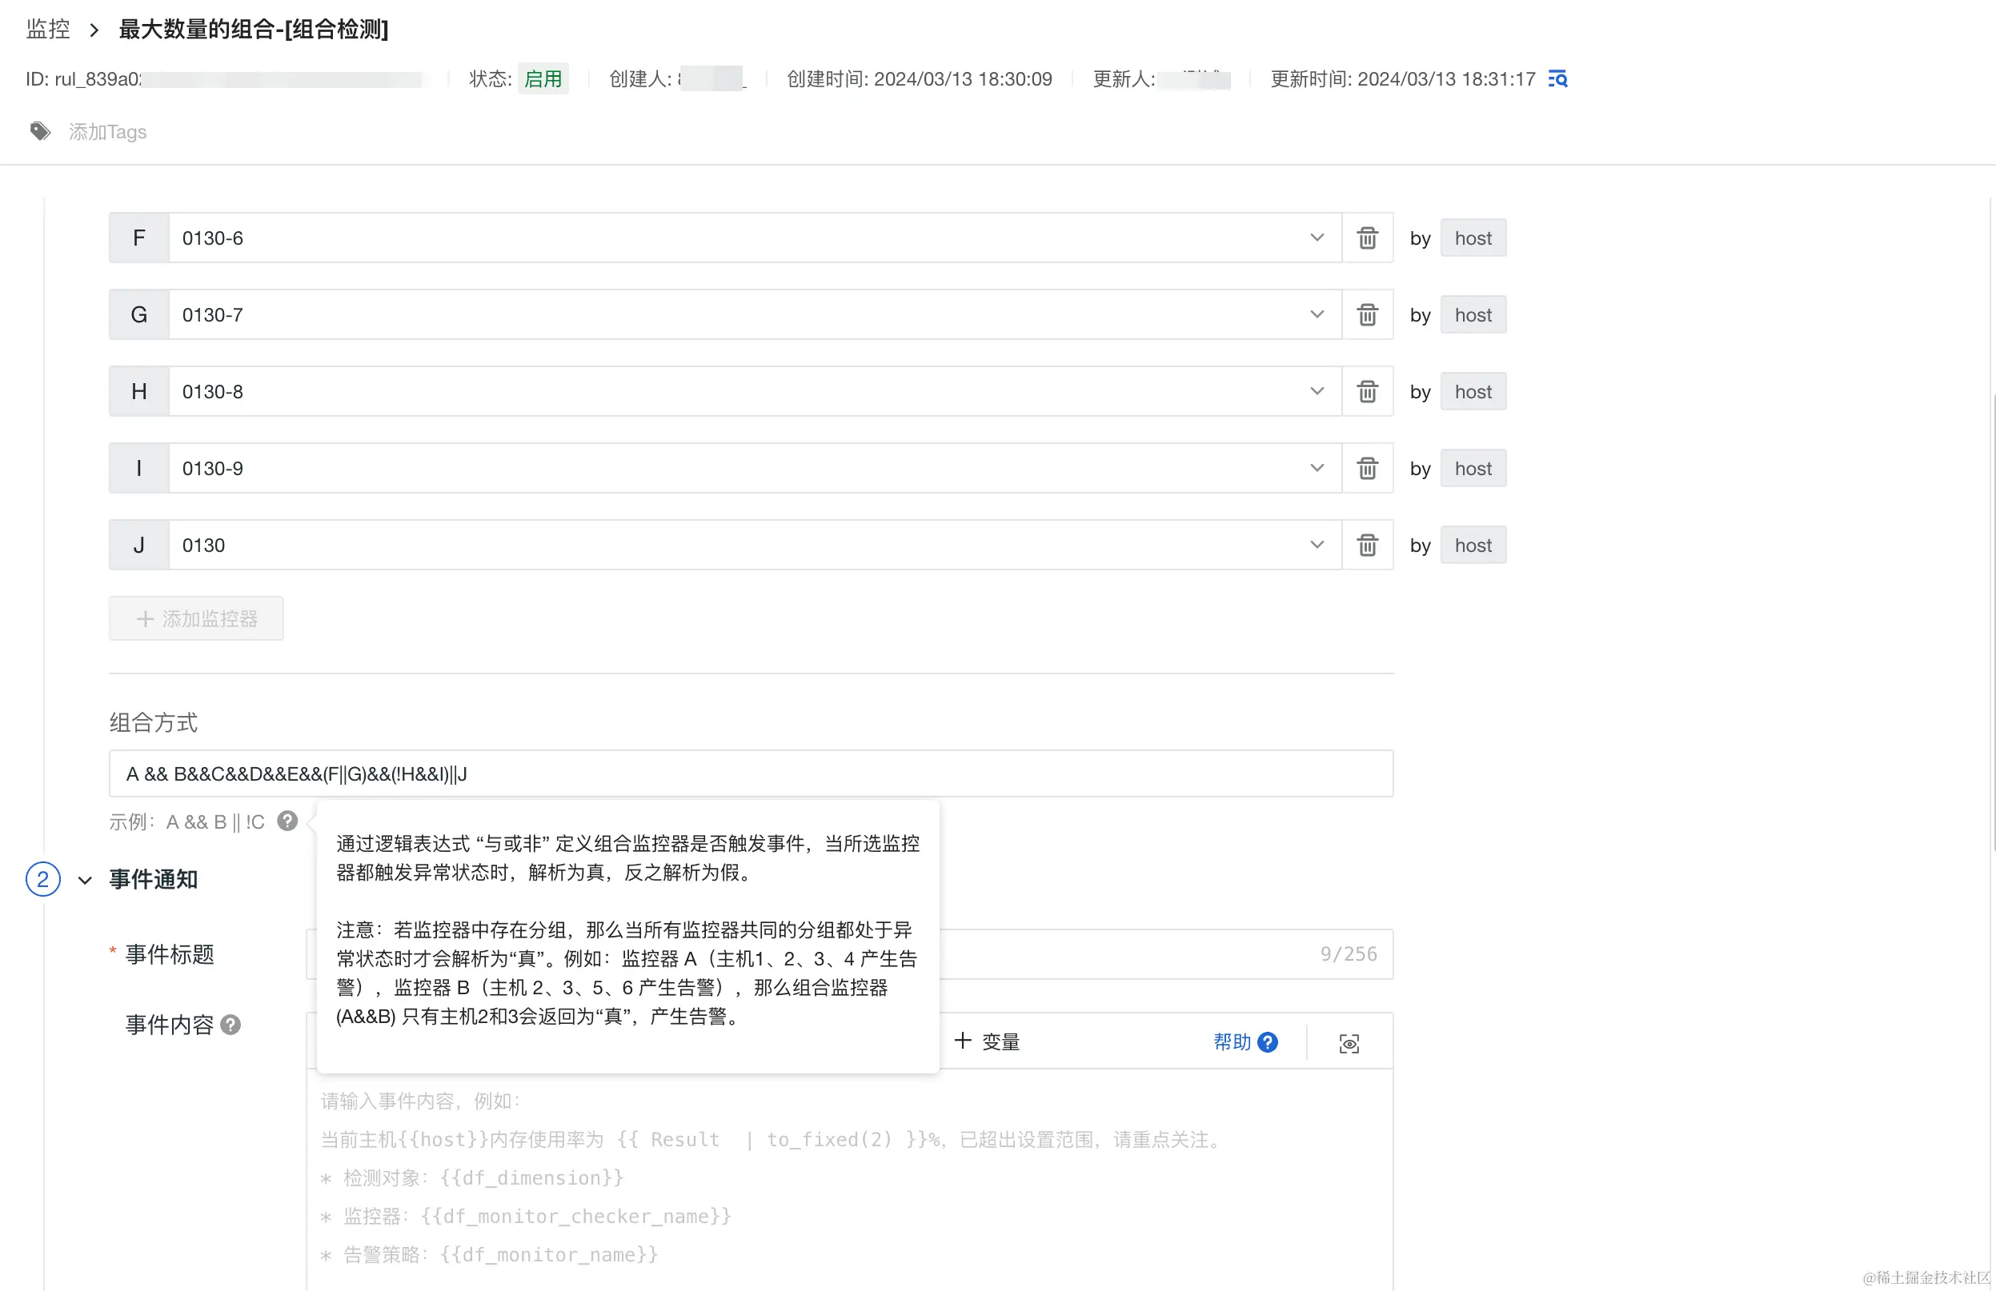This screenshot has height=1291, width=1996.
Task: Click 添加Tags field to add tags
Action: tap(107, 132)
